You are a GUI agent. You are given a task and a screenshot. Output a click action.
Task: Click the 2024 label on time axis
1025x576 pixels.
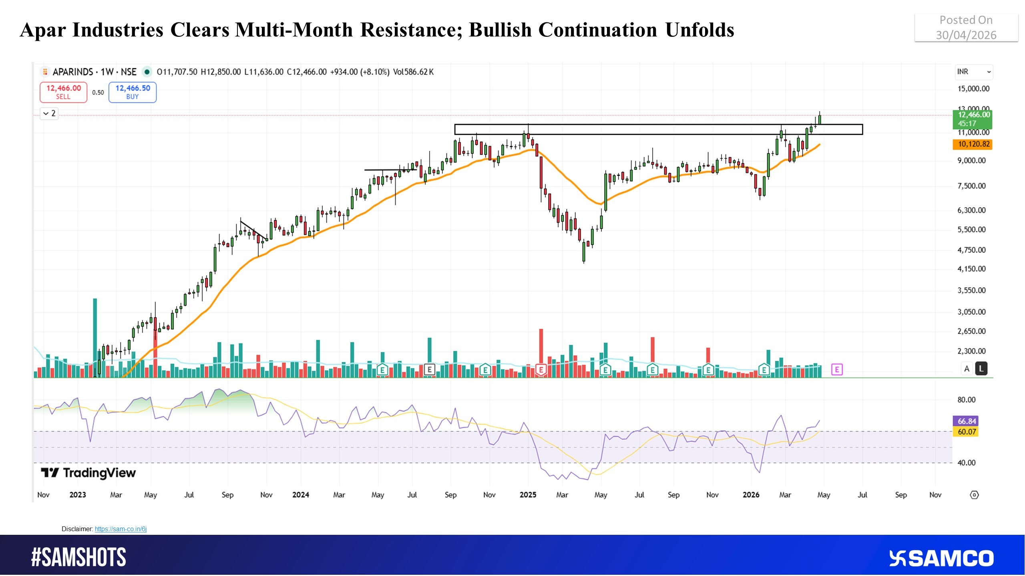tap(301, 495)
